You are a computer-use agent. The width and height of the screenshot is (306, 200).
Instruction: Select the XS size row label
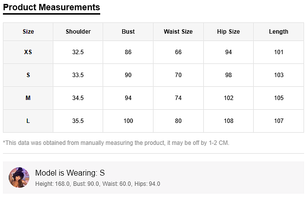28,52
